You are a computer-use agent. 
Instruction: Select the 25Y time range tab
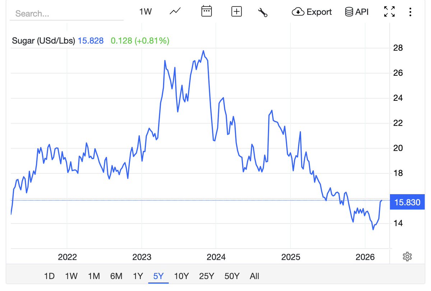pos(207,276)
